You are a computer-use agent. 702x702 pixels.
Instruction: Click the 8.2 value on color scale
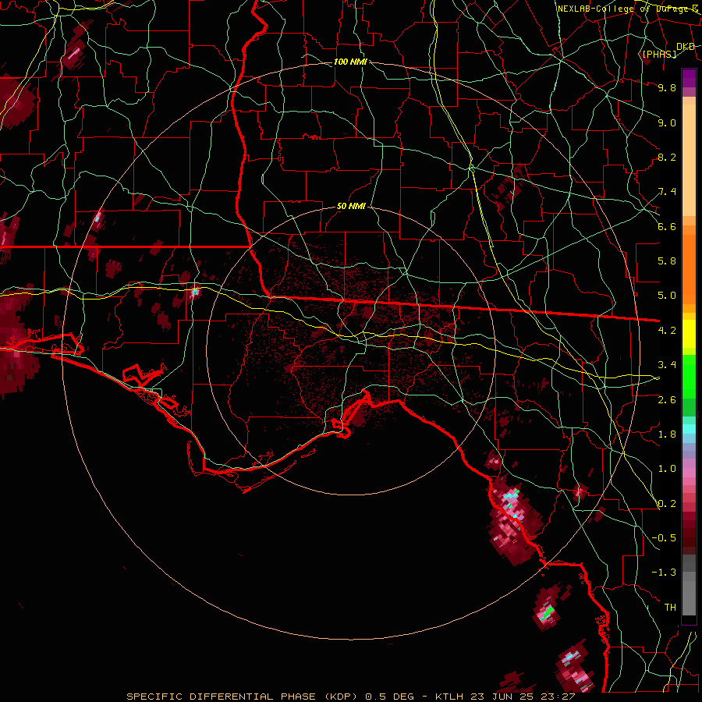tap(667, 157)
